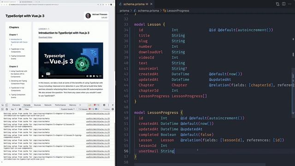Image resolution: width=295 pixels, height=166 pixels.
Task: Mute the video volume icon
Action: [87, 76]
